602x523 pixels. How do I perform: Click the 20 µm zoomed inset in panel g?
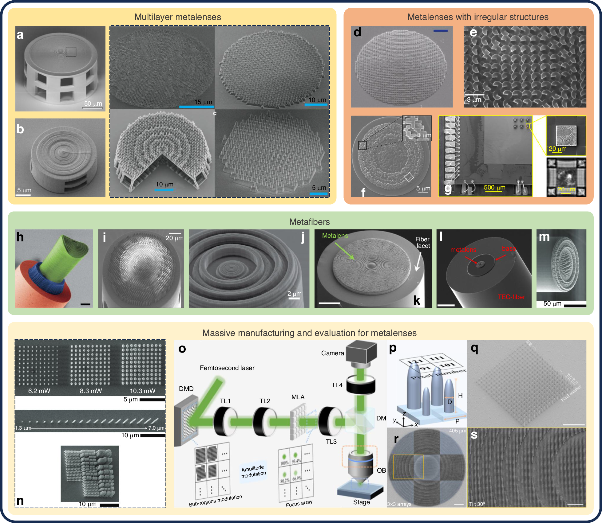(x=566, y=135)
